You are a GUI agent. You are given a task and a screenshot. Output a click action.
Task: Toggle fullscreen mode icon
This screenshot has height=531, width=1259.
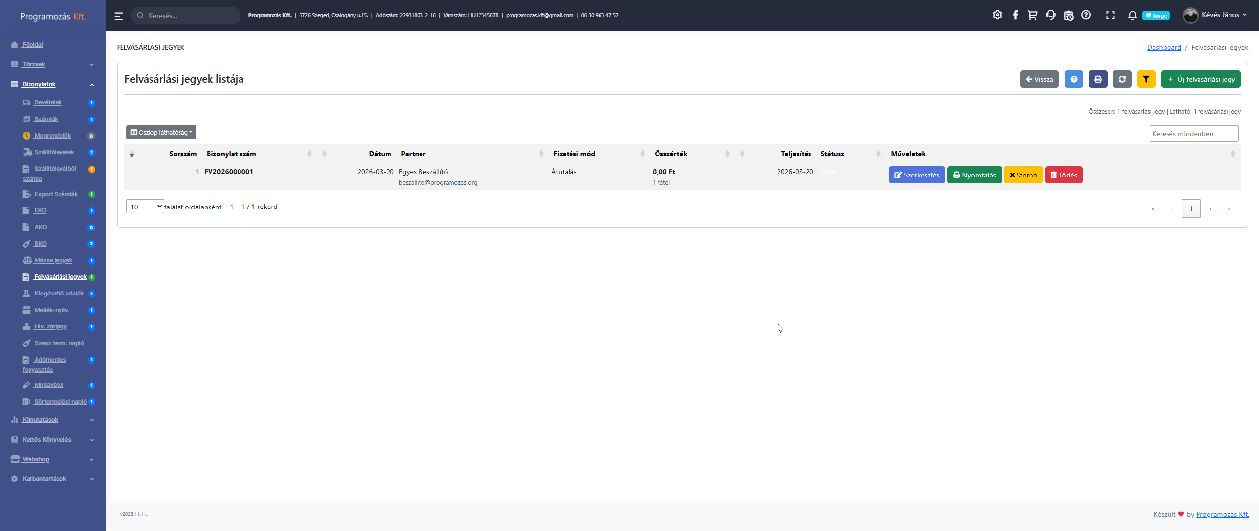tap(1110, 15)
